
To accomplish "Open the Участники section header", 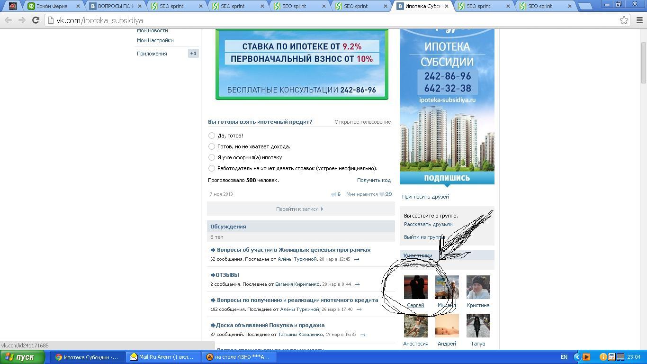I will point(447,255).
